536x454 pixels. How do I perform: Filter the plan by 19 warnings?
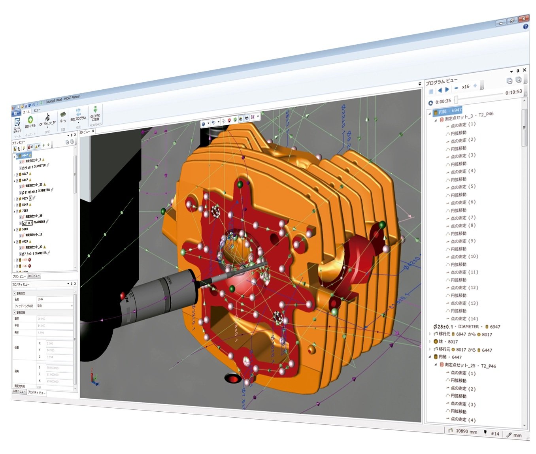tap(38, 146)
